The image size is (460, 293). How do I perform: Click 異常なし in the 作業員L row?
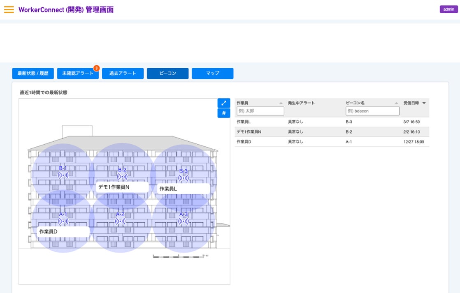pyautogui.click(x=295, y=122)
